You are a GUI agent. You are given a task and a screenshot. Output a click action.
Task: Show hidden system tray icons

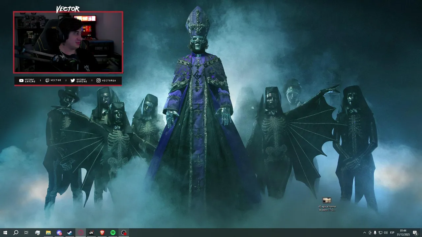point(364,233)
